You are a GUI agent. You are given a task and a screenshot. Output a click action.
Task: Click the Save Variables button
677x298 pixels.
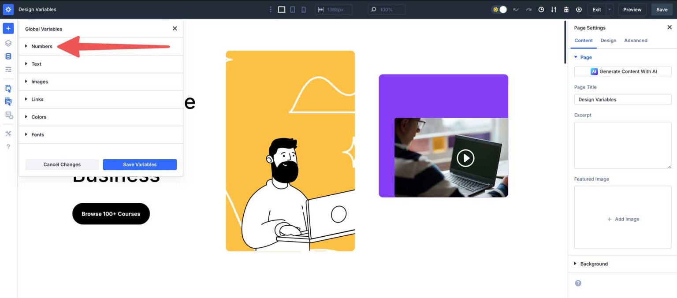tap(140, 164)
